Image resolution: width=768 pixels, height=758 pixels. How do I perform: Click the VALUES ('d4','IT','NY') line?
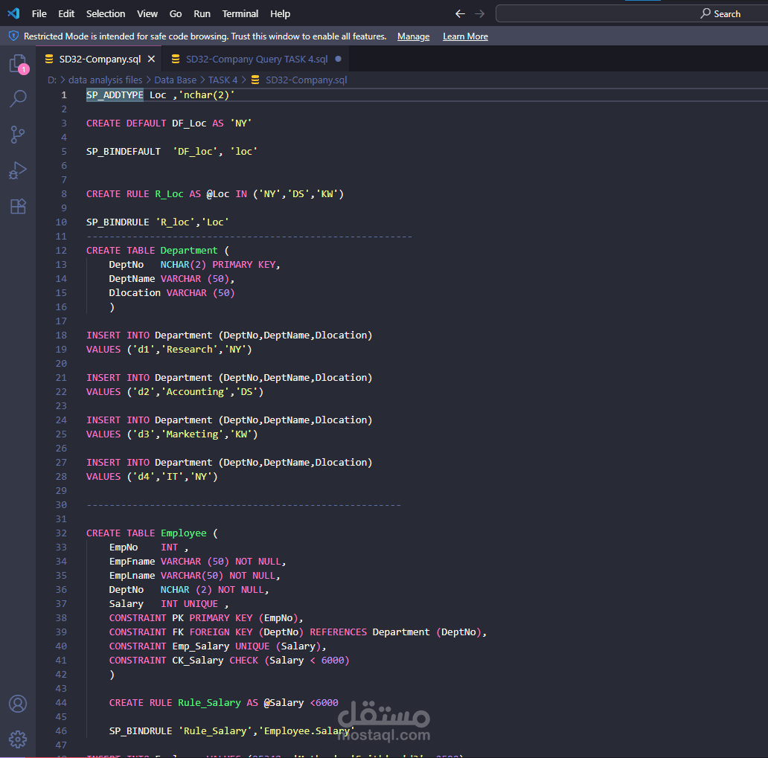coord(152,476)
